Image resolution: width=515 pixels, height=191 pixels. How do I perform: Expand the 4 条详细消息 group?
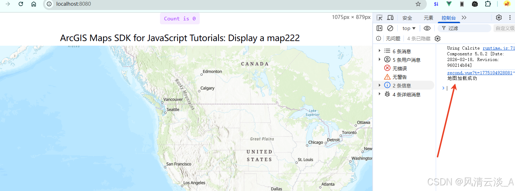click(x=379, y=94)
